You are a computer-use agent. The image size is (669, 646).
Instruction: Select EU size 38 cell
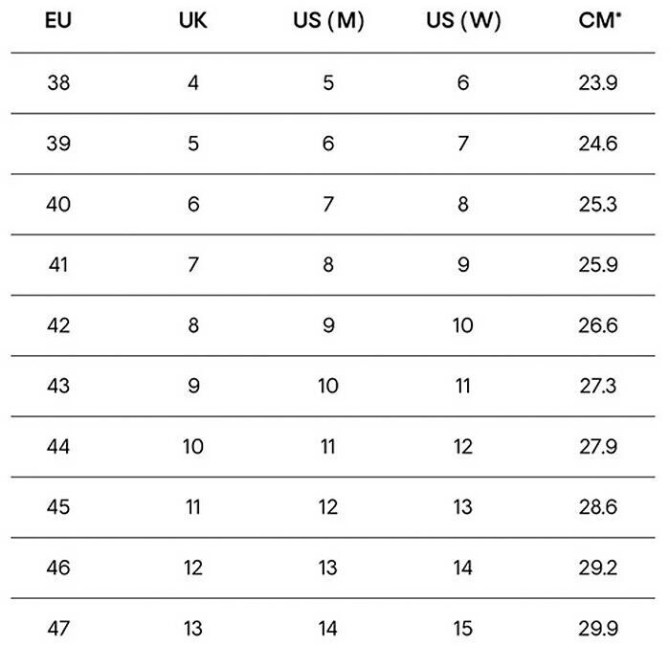tap(58, 82)
